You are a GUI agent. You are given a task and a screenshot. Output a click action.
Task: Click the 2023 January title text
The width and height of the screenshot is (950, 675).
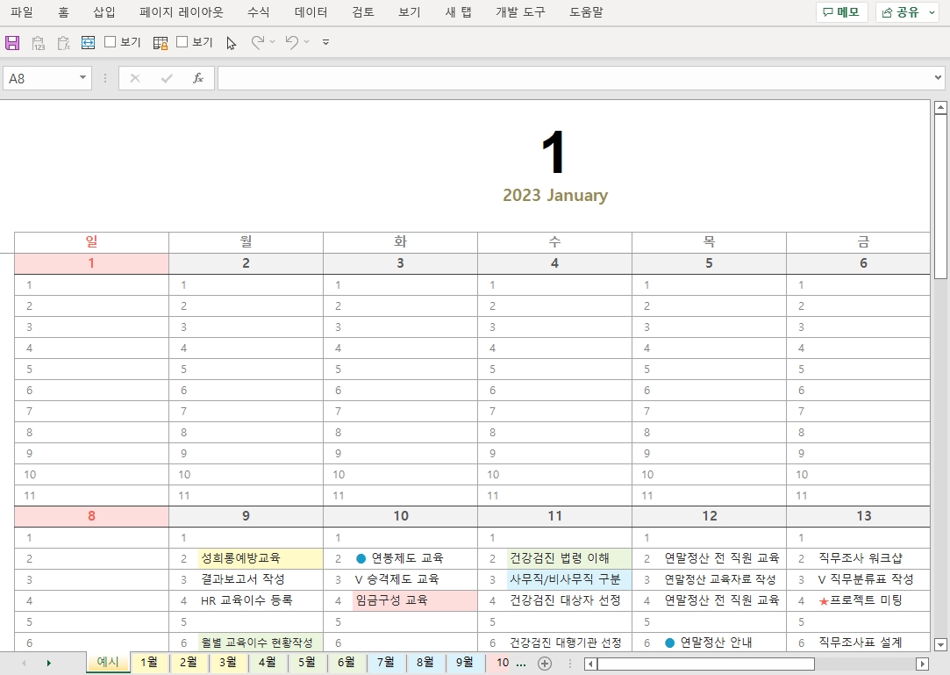(x=555, y=195)
